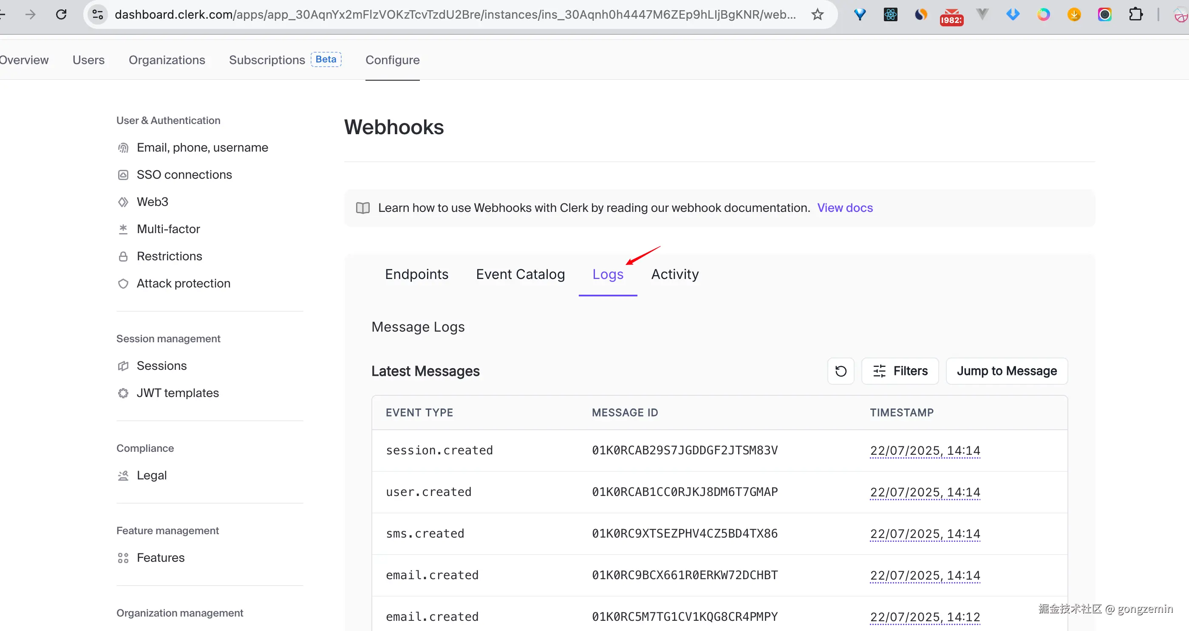Viewport: 1189px width, 631px height.
Task: Click the React DevTools extension icon
Action: click(x=890, y=15)
